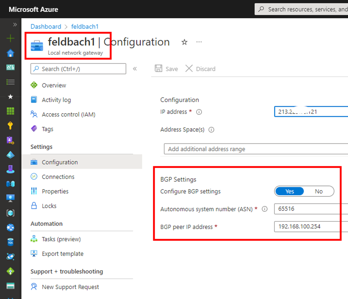
Task: Click the info icon next to Address Space(s)
Action: [x=211, y=130]
